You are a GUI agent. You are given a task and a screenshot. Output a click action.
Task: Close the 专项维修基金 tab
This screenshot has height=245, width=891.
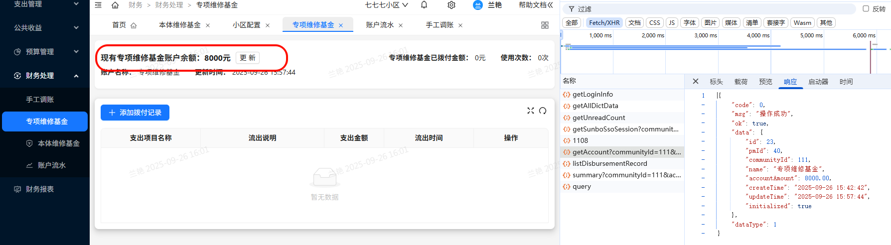click(341, 25)
